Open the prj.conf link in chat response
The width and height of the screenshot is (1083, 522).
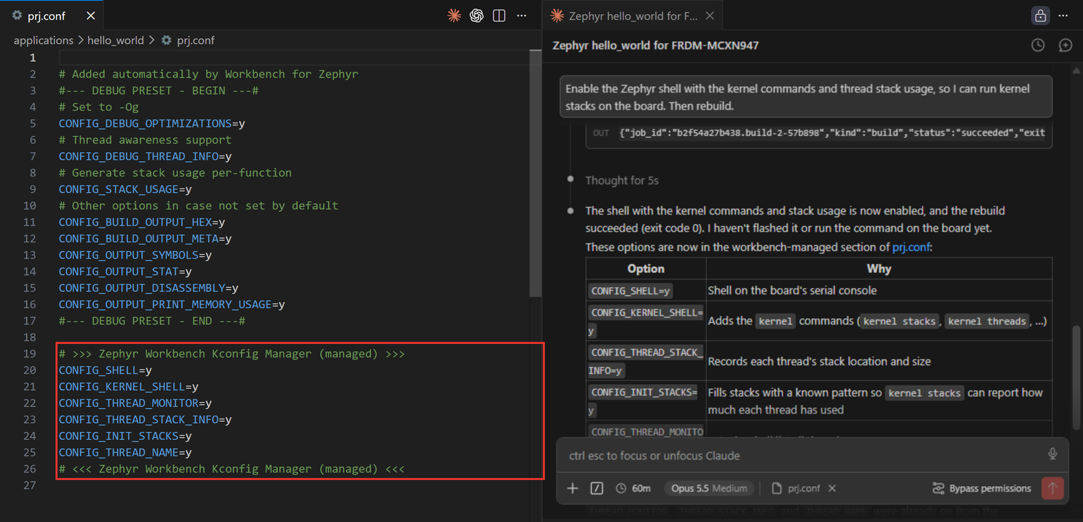coord(910,247)
